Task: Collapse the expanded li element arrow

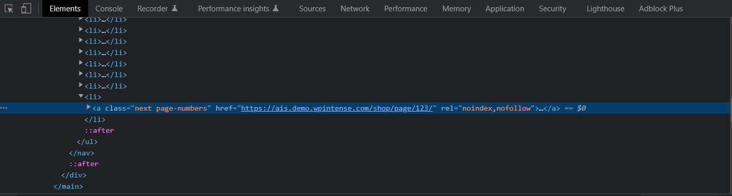Action: click(x=81, y=96)
